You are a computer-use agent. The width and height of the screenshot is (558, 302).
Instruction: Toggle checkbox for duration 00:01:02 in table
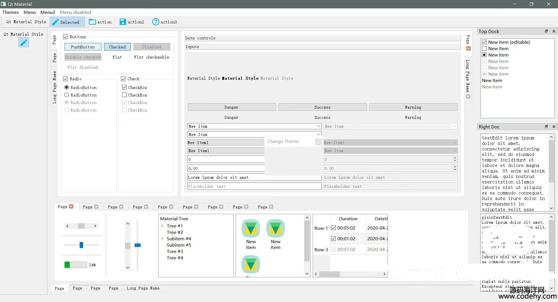coord(333,239)
